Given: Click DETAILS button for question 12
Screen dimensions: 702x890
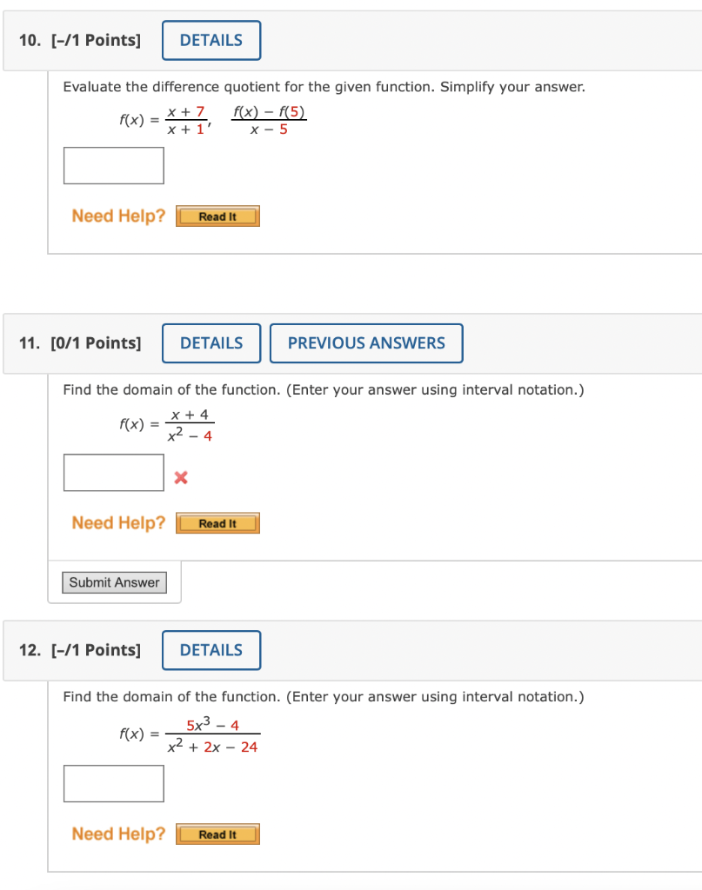Looking at the screenshot, I should (211, 650).
